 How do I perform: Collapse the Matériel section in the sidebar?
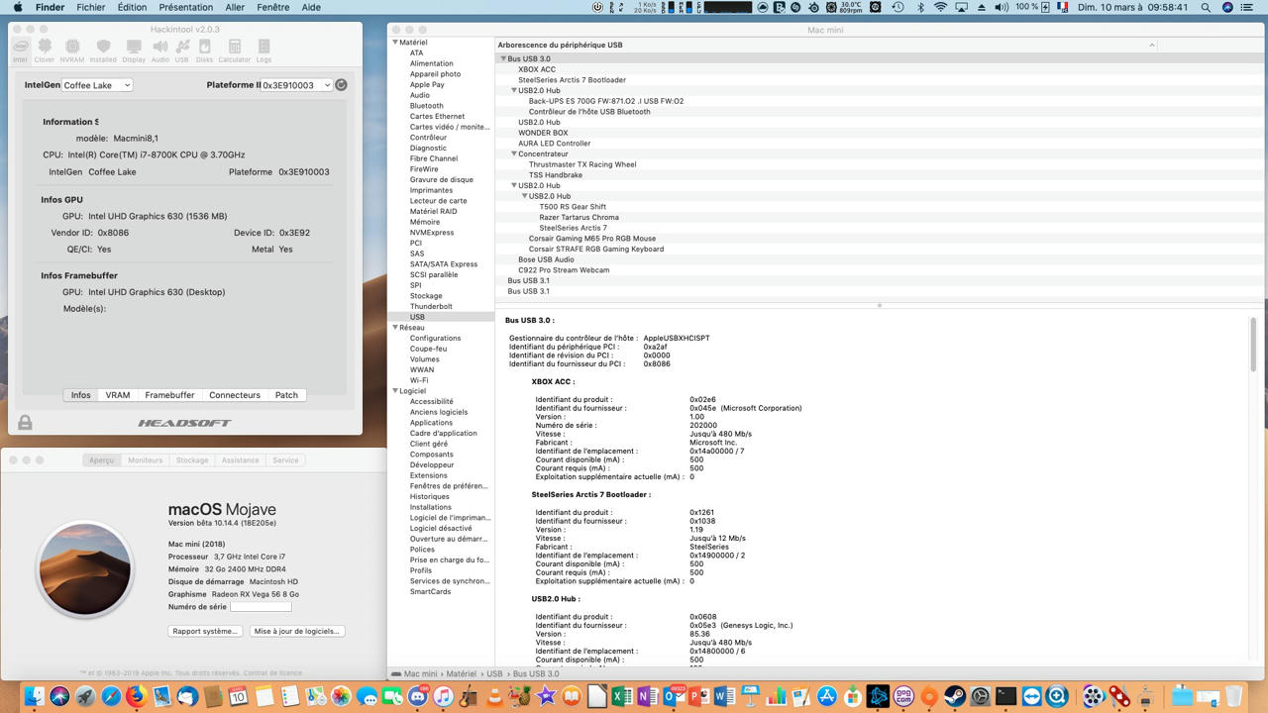tap(394, 43)
